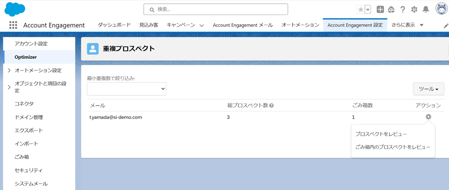Screen dimensions: 449x190
Task: Click the action gear for t.yamada row
Action: point(428,117)
